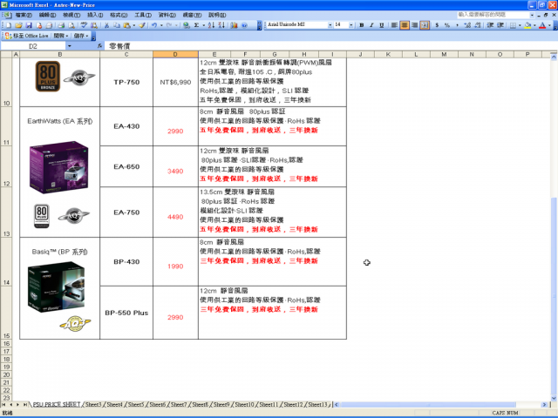This screenshot has width=558, height=418.
Task: Decrease indent in the formatting toolbar
Action: click(x=490, y=25)
